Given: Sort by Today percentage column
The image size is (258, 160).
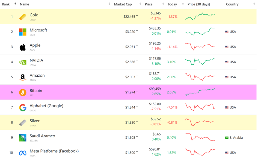Looking at the screenshot, I should [x=172, y=4].
